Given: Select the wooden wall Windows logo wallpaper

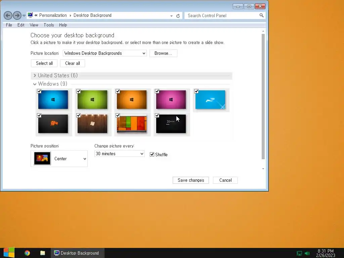Looking at the screenshot, I should (92, 124).
